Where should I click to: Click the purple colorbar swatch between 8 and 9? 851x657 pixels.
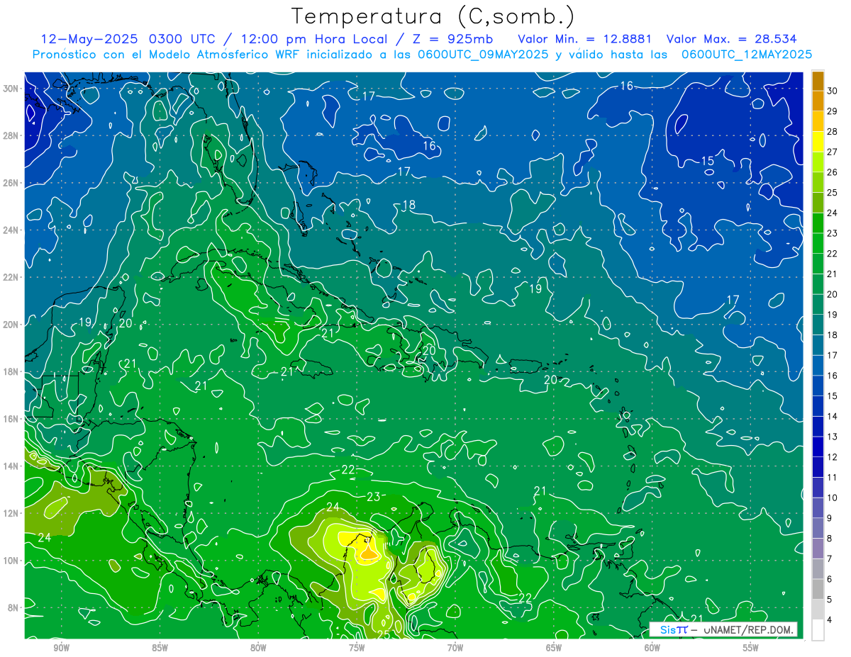pyautogui.click(x=818, y=529)
